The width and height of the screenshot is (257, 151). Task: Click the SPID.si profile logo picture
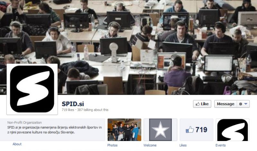(32, 89)
